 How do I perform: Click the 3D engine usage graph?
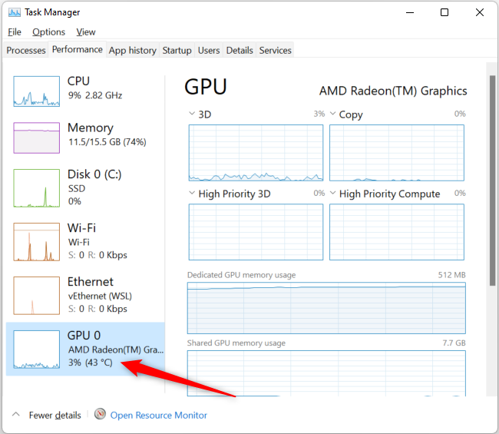click(256, 153)
